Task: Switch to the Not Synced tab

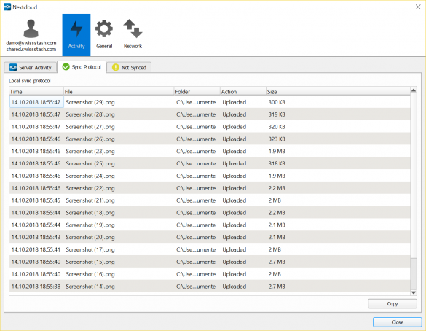Action: point(129,67)
